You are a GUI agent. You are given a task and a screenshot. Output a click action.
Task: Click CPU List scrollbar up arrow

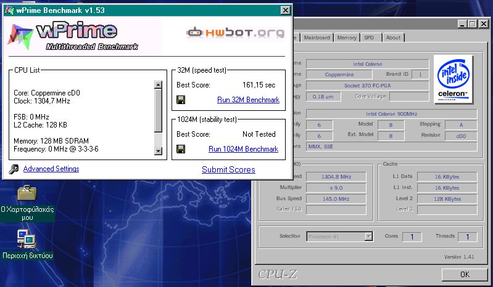click(x=158, y=85)
